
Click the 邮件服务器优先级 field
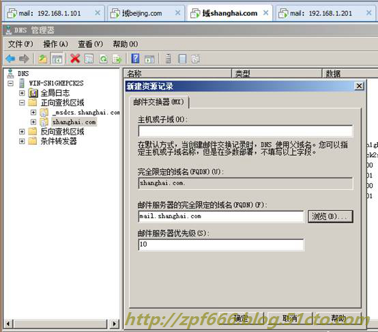(x=221, y=245)
